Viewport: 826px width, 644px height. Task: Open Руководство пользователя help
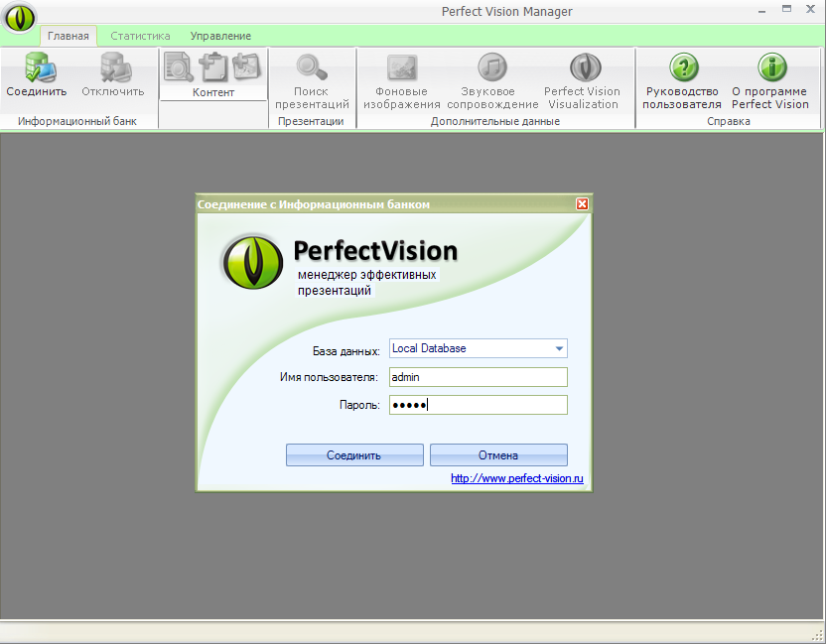pos(682,81)
